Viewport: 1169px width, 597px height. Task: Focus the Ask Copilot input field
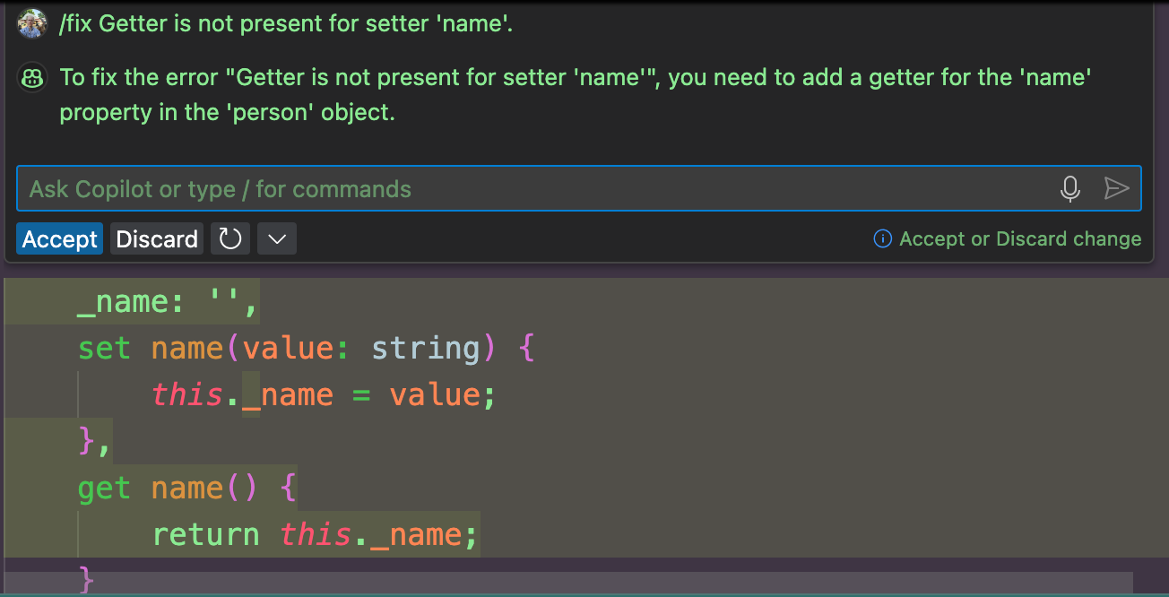[529, 189]
